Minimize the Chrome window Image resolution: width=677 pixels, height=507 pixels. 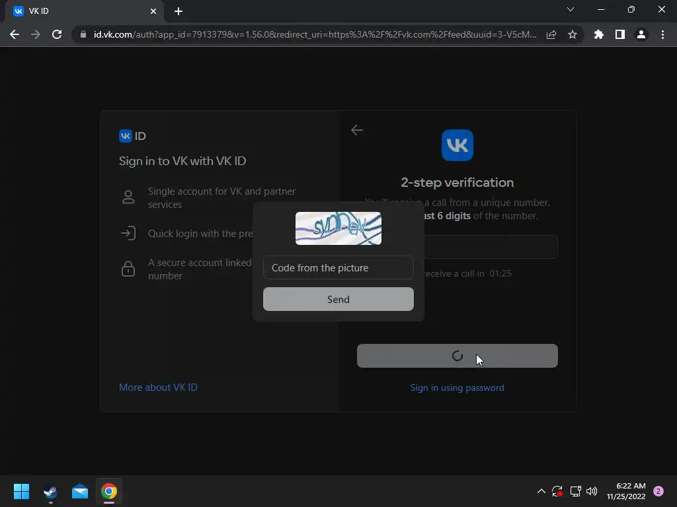click(x=600, y=9)
